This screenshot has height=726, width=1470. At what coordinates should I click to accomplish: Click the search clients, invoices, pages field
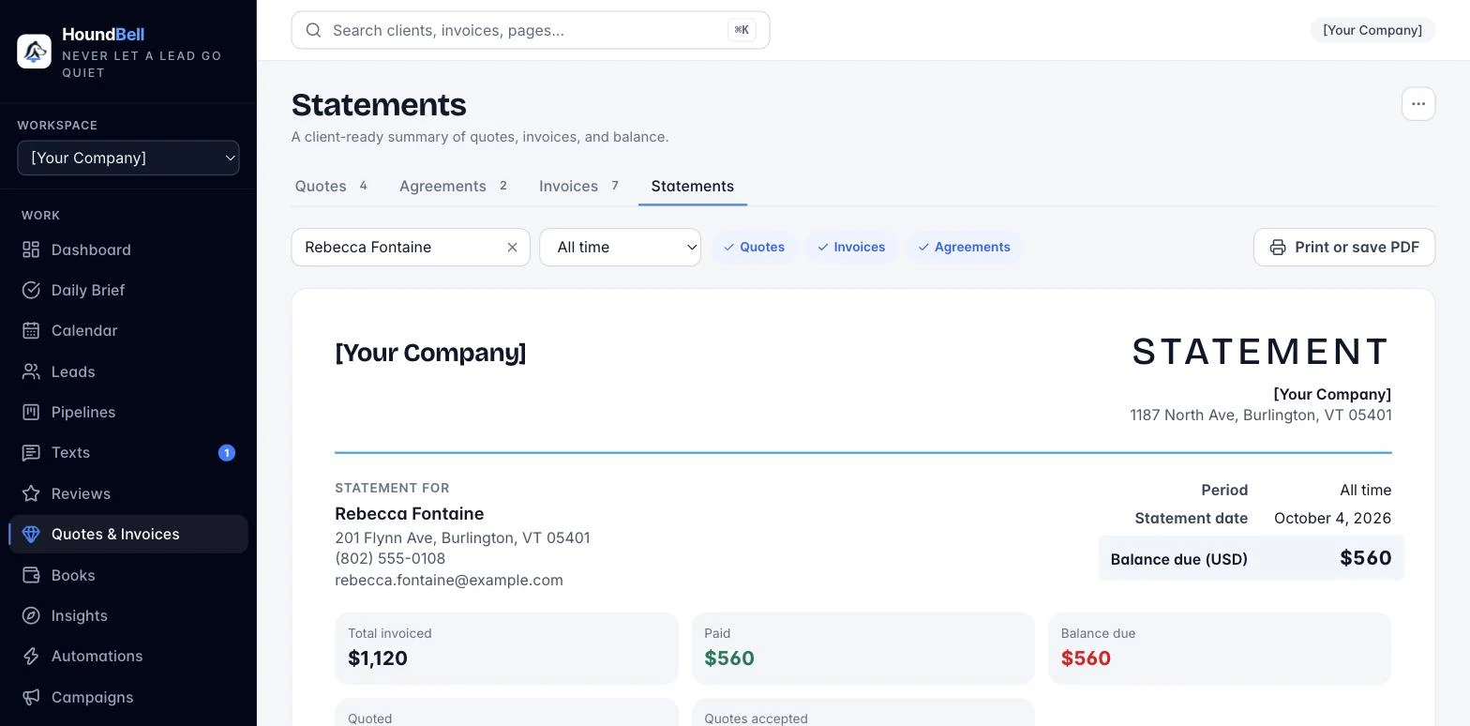coord(531,30)
